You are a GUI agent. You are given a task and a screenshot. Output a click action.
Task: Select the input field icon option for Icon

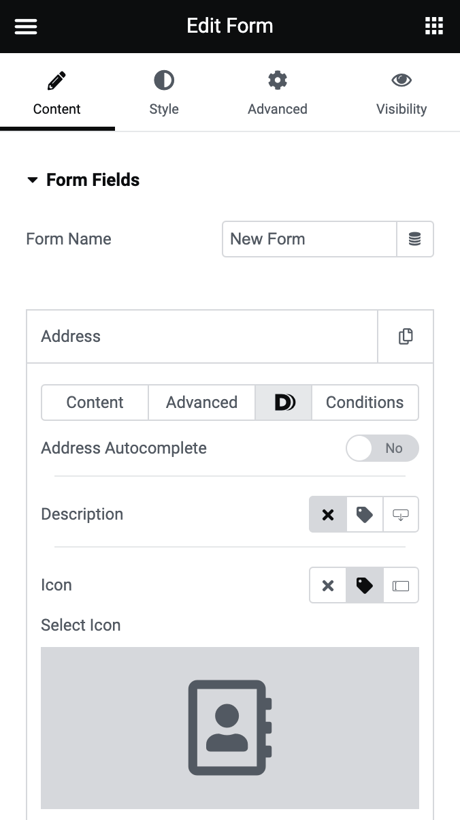tap(401, 585)
